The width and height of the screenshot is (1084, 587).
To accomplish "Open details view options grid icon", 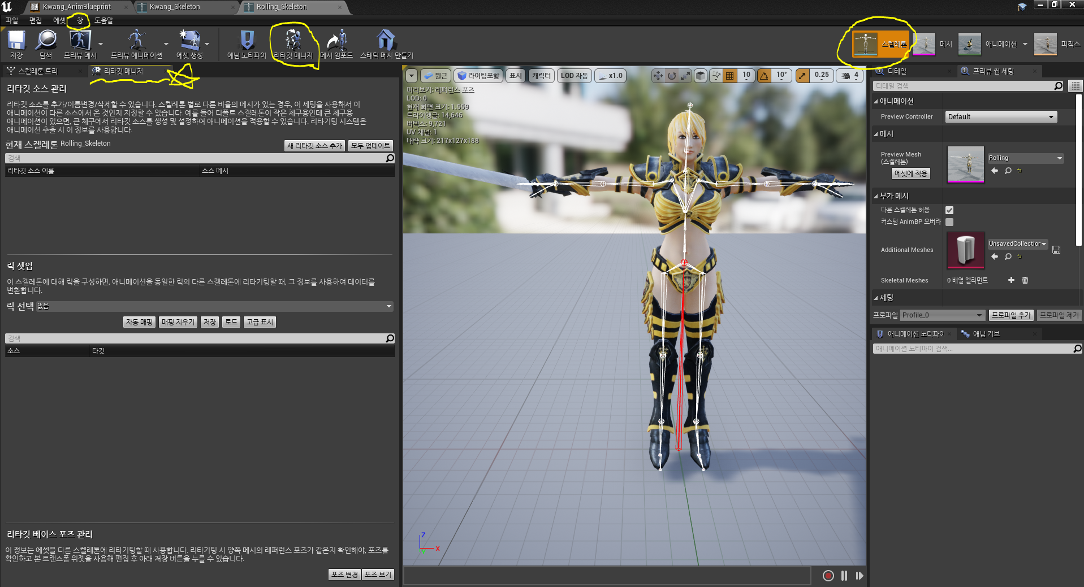I will (x=1076, y=86).
